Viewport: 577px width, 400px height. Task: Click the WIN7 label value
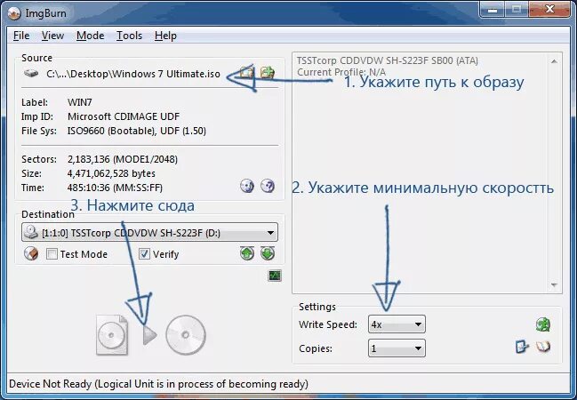80,102
